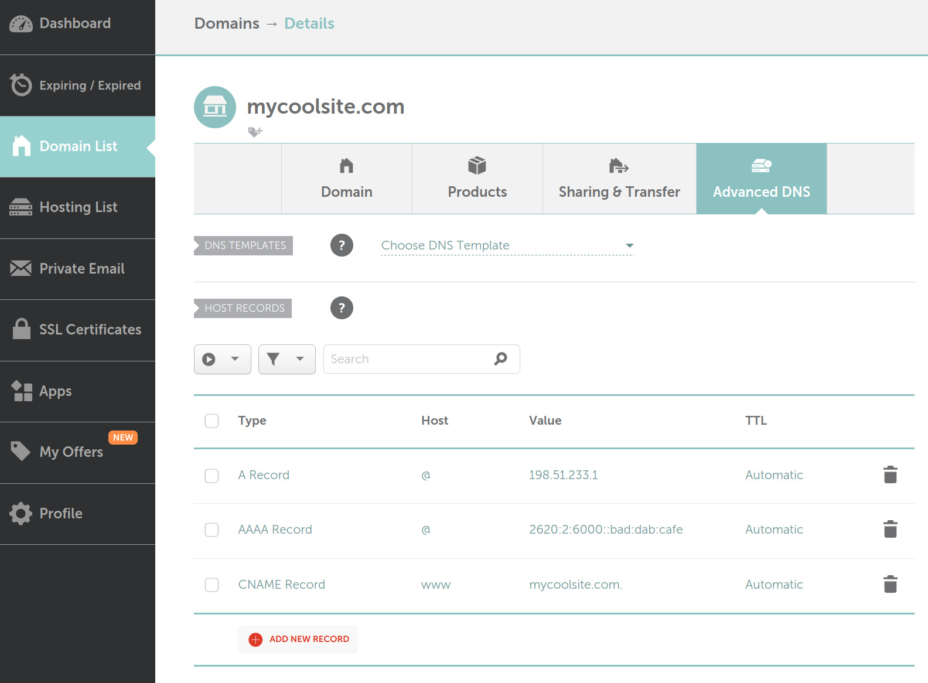Click the mycoolsite.com. CNAME value
The image size is (928, 683).
click(576, 585)
